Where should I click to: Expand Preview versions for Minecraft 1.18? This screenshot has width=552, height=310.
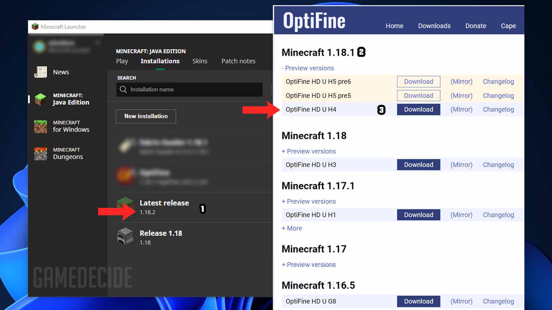click(308, 151)
